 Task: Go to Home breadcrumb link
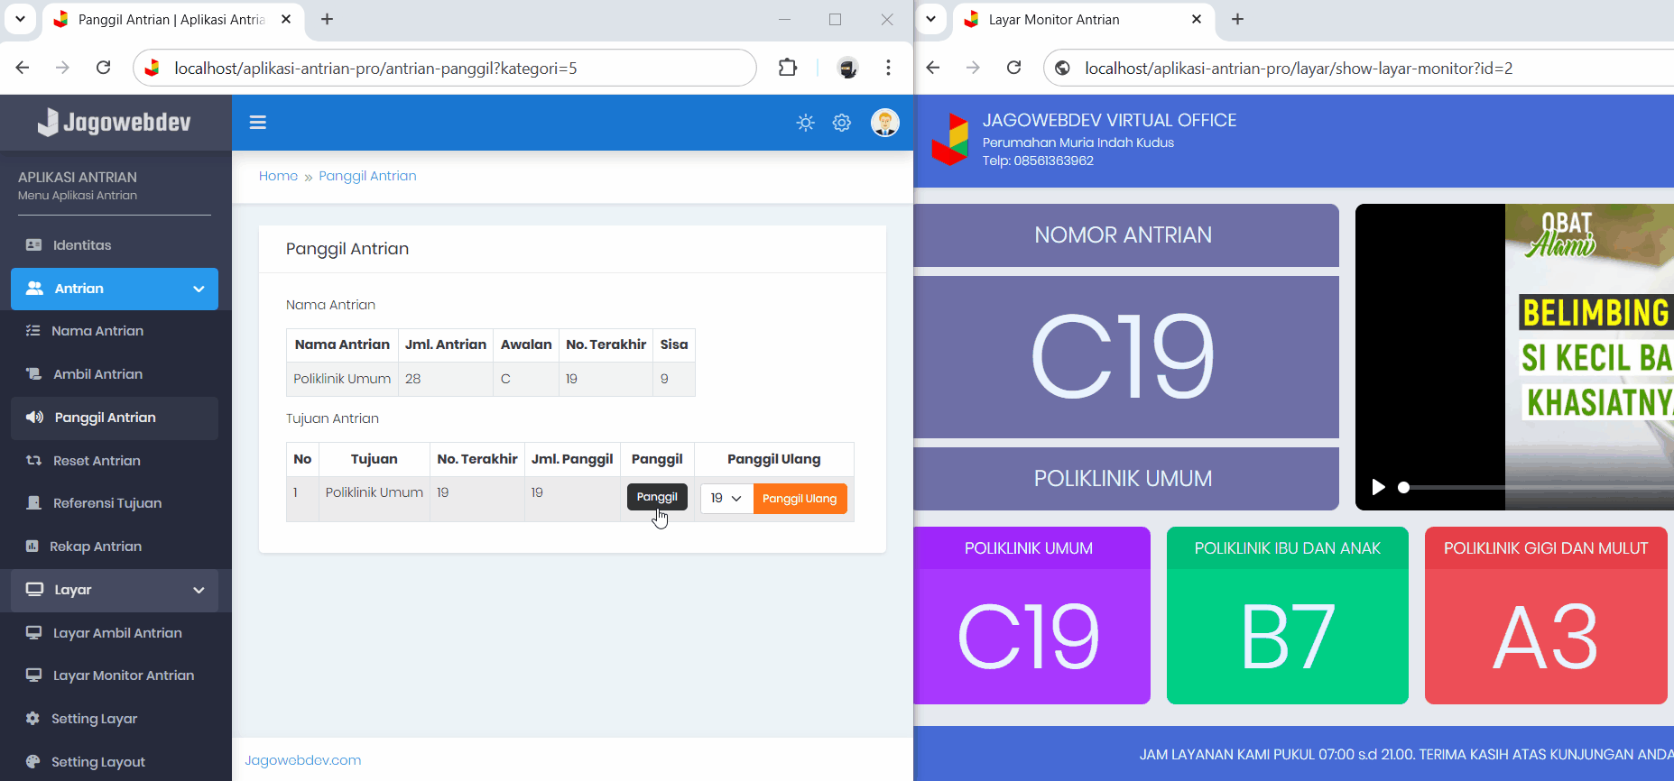tap(278, 176)
